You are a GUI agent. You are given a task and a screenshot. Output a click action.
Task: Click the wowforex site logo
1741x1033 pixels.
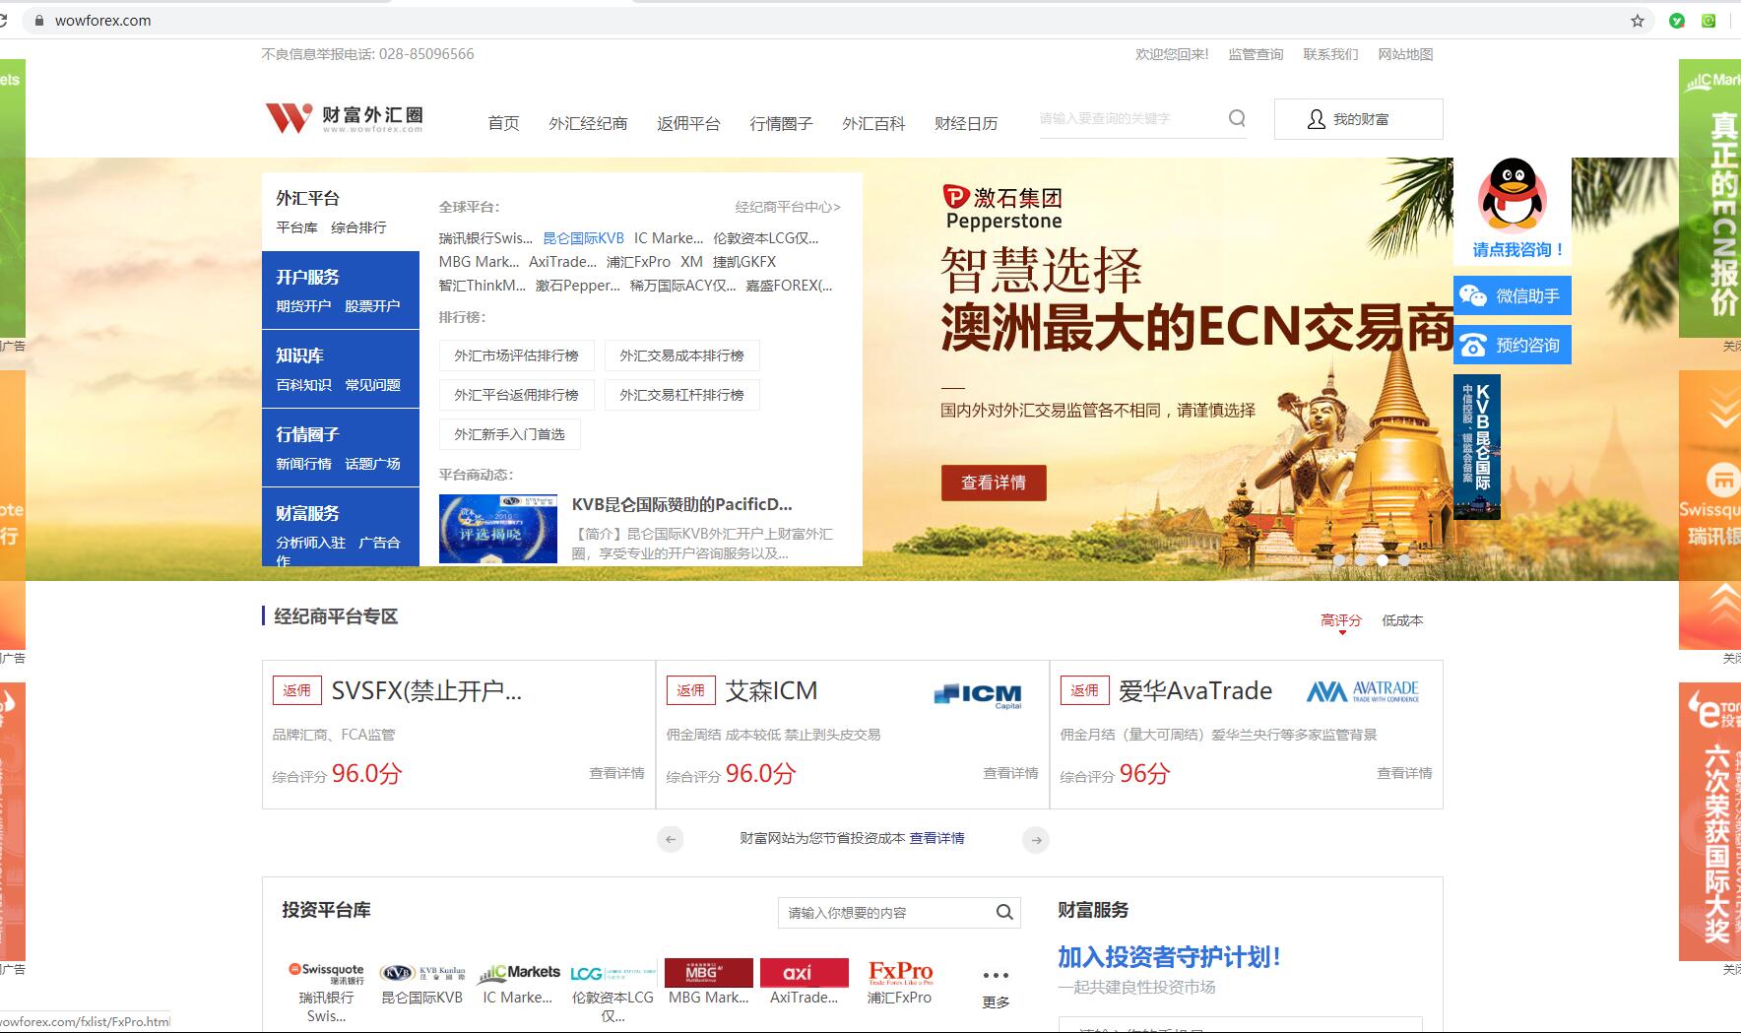click(345, 118)
